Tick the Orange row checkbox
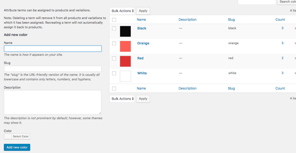The width and height of the screenshot is (296, 153). 114,43
